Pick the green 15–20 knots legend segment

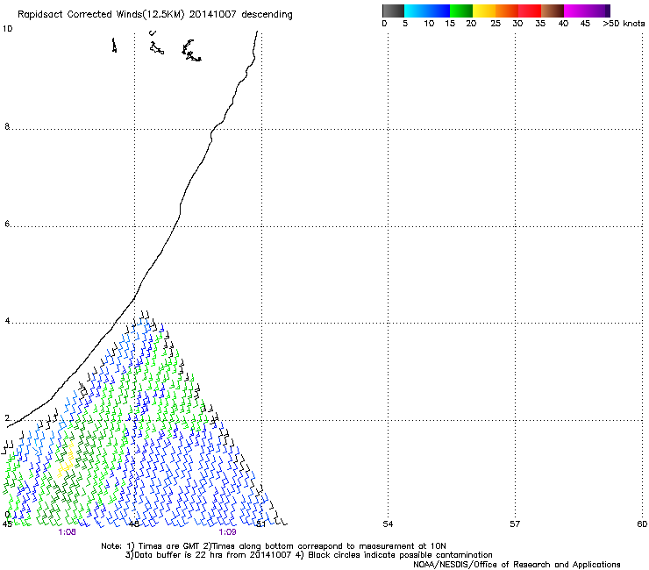461,11
